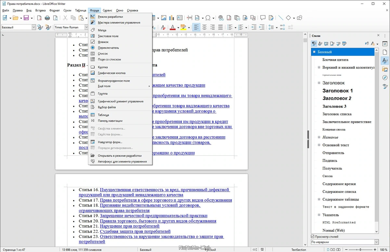Viewport: 390px width, 252px height.
Task: Choose Навигатор форм menu entry
Action: 120,142
